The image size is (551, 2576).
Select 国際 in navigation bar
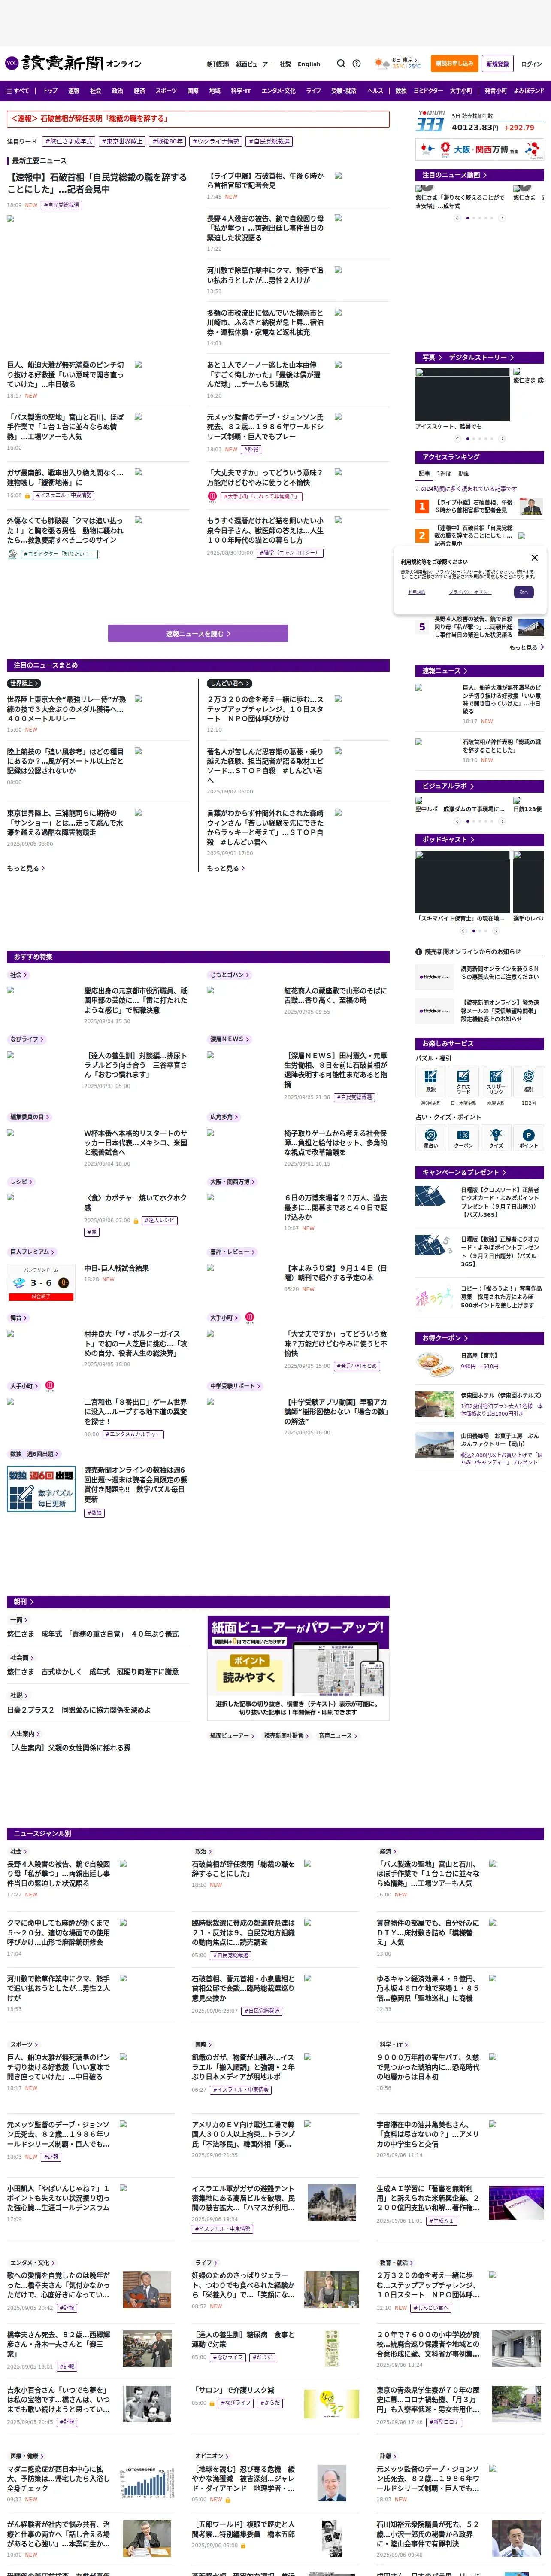(193, 91)
